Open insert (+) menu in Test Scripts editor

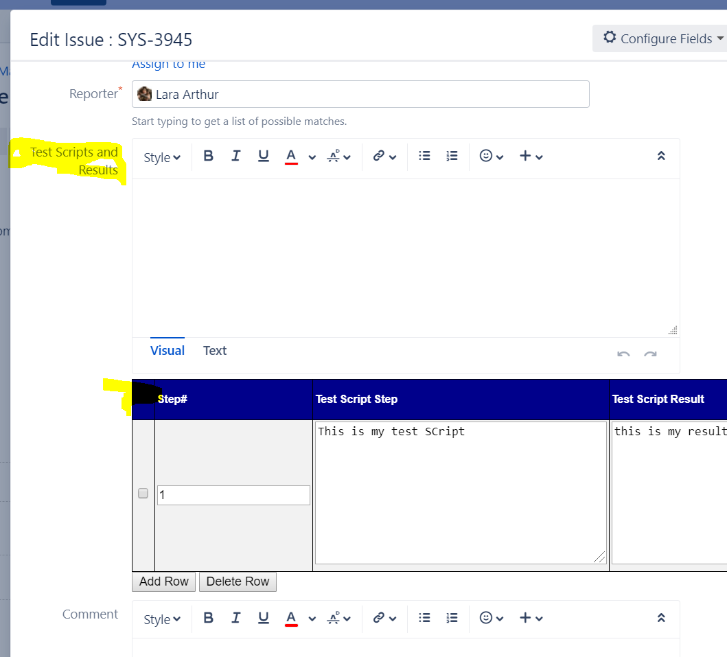[x=531, y=157]
